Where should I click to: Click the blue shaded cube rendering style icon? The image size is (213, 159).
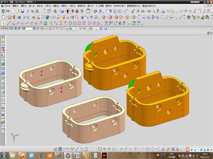62,11
